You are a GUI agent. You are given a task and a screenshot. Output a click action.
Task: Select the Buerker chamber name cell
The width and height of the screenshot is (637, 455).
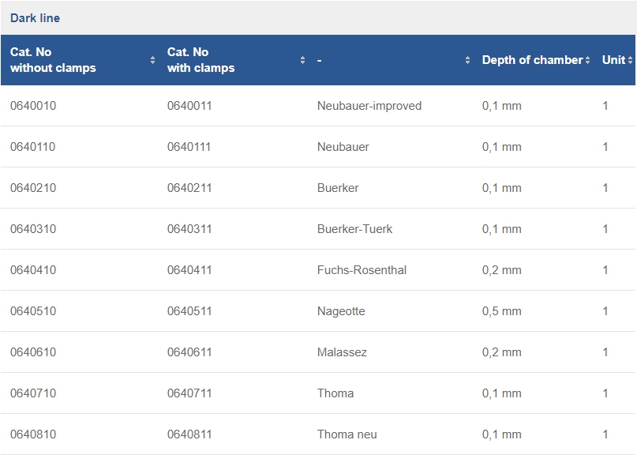(x=338, y=188)
